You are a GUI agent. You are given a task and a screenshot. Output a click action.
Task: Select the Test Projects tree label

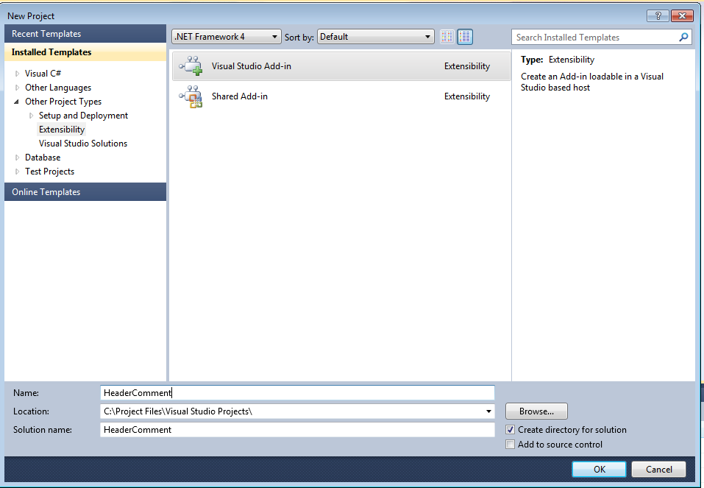(x=49, y=171)
